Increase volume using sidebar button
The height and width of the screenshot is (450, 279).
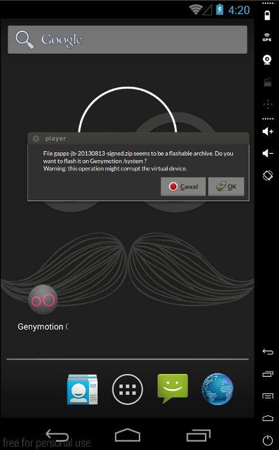267,131
